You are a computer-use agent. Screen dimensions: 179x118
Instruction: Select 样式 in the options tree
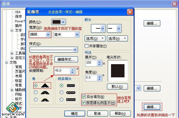pyautogui.click(x=18, y=103)
